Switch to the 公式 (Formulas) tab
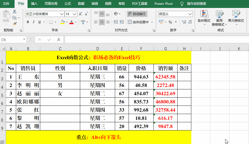The height and width of the screenshot is (144, 249). 68,4
